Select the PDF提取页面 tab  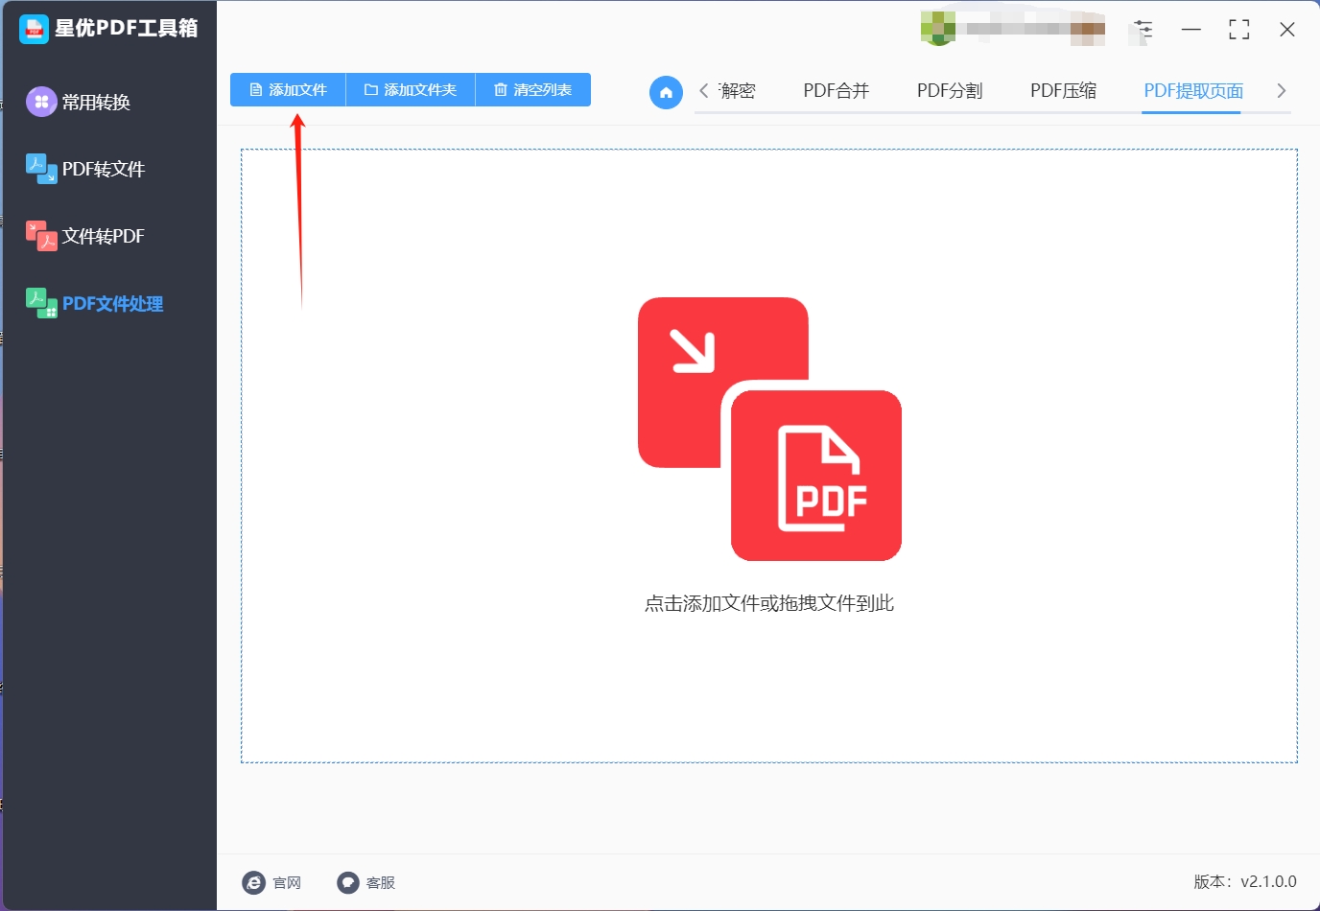click(1193, 91)
